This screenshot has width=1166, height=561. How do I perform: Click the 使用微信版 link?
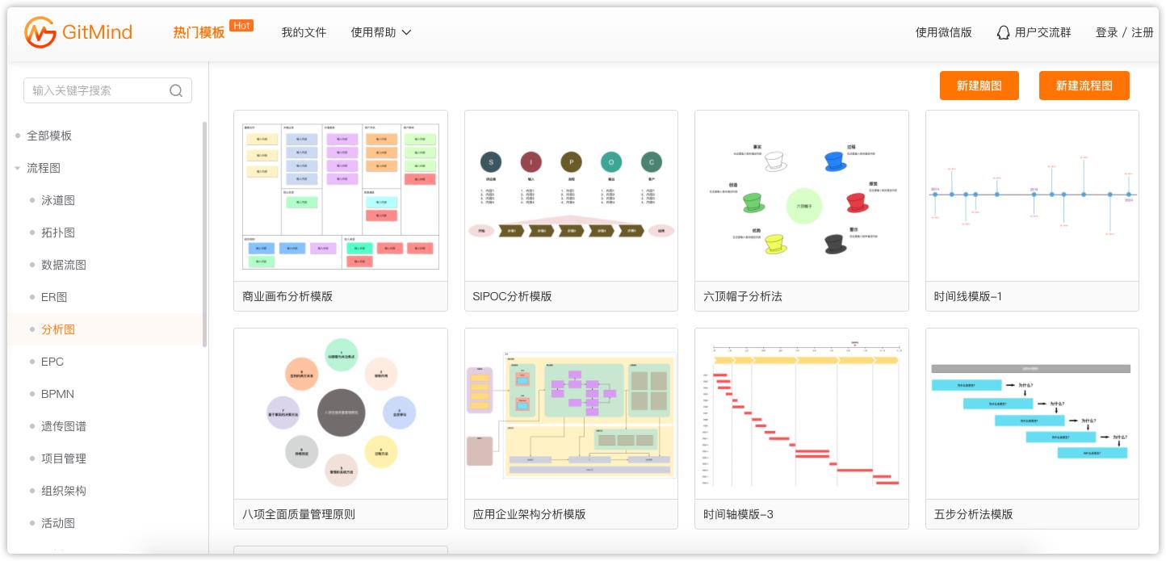(943, 33)
